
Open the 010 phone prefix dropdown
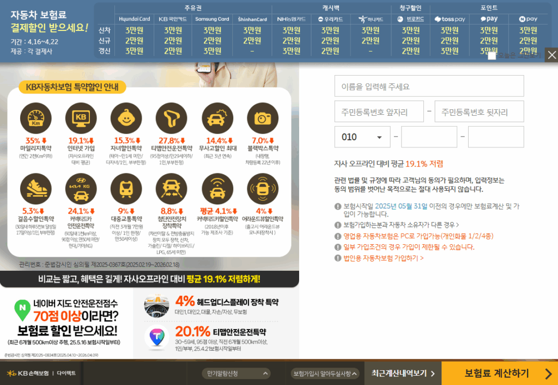tap(362, 136)
